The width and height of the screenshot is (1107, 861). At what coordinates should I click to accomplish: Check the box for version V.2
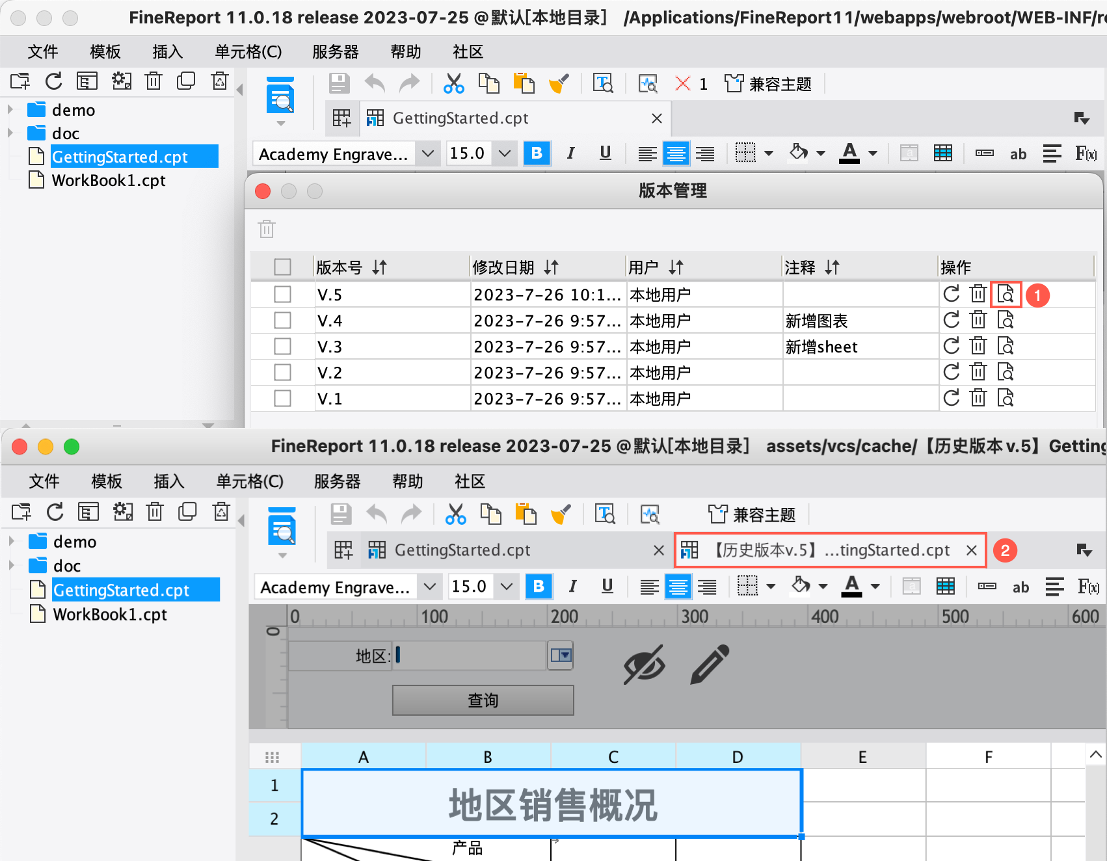tap(282, 373)
